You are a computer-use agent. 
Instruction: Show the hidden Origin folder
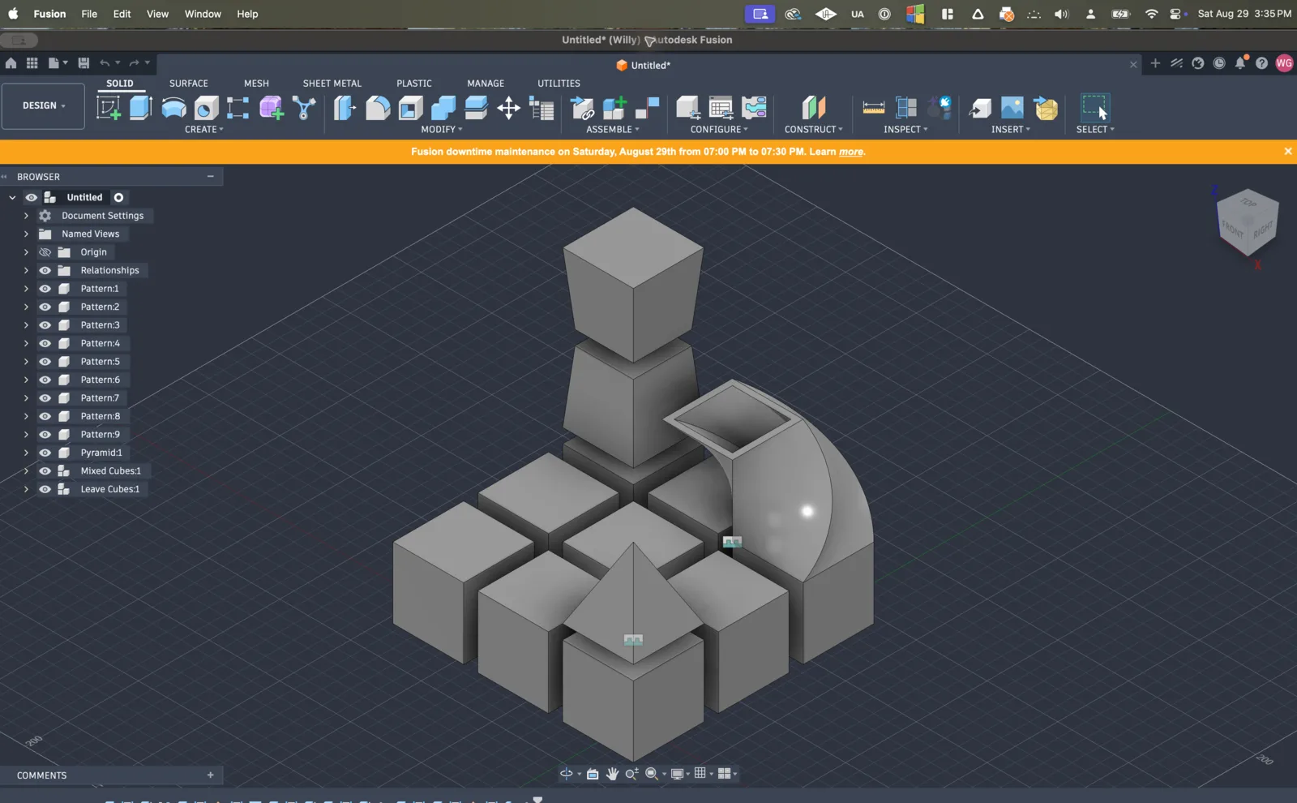tap(45, 252)
